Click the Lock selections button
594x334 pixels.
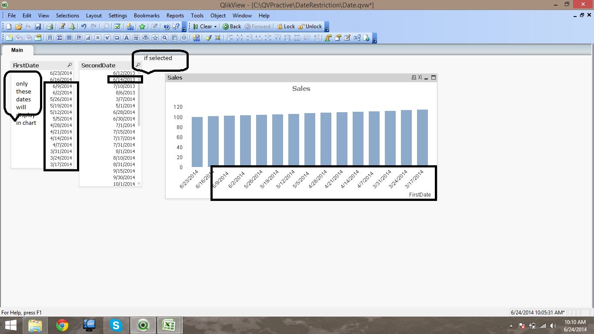click(x=286, y=27)
